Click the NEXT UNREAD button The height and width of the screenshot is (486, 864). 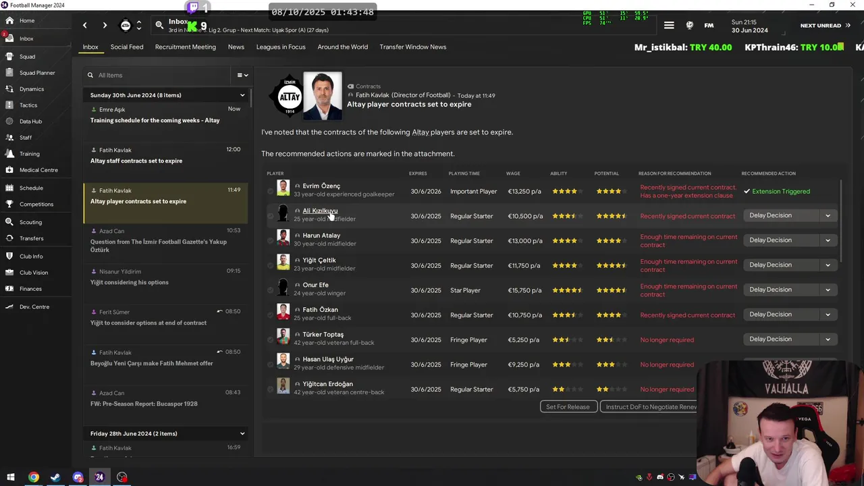(825, 26)
